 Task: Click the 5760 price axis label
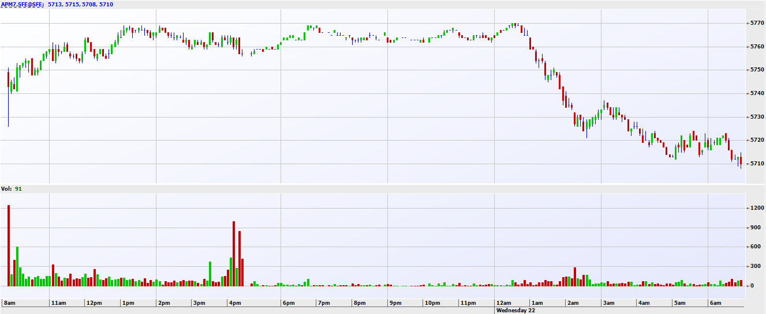tap(756, 47)
